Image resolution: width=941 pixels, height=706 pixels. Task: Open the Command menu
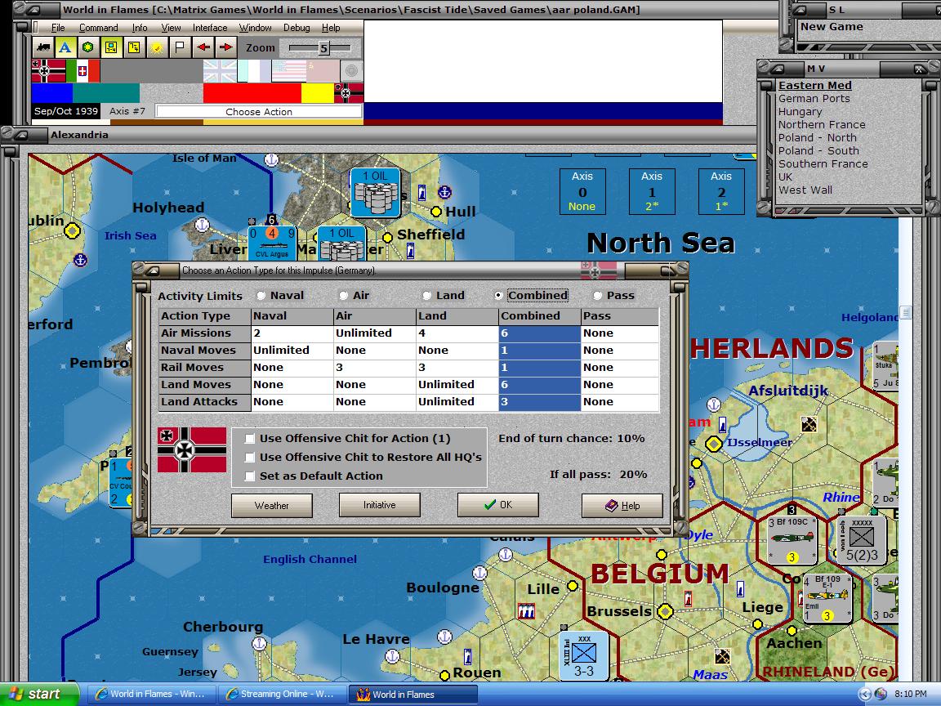(x=98, y=28)
